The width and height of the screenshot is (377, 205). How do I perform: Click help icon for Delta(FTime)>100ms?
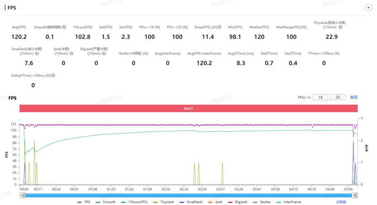tap(53, 75)
